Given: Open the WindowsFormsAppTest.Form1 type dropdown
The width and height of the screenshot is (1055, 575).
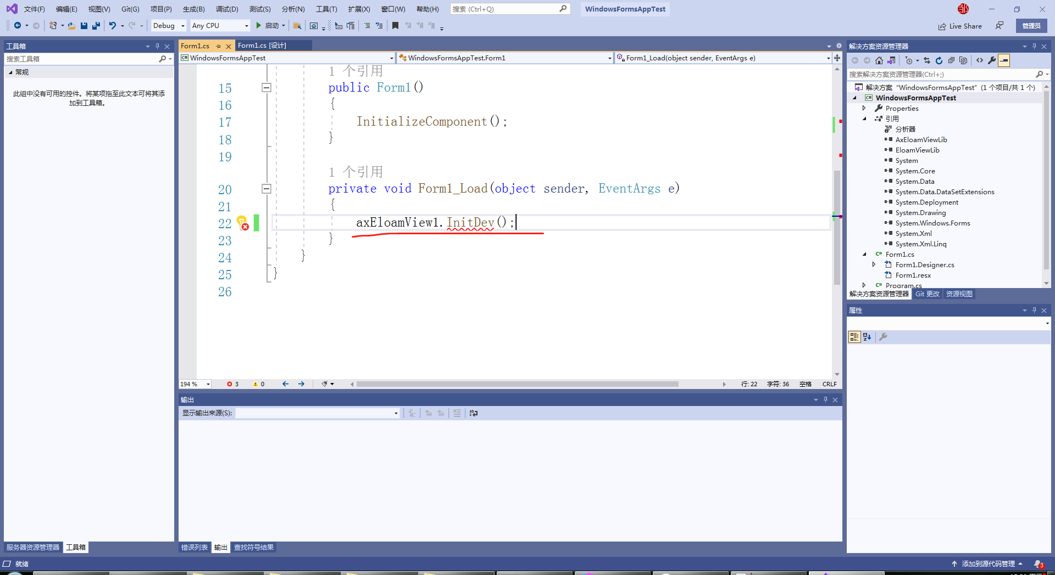Looking at the screenshot, I should 505,58.
